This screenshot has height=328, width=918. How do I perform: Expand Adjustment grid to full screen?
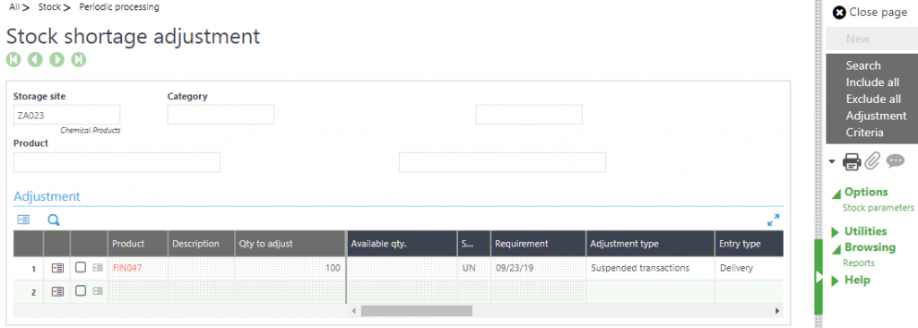(774, 220)
